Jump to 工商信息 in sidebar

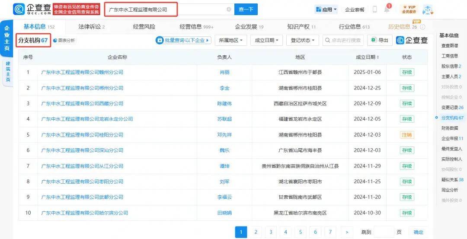pyautogui.click(x=449, y=56)
